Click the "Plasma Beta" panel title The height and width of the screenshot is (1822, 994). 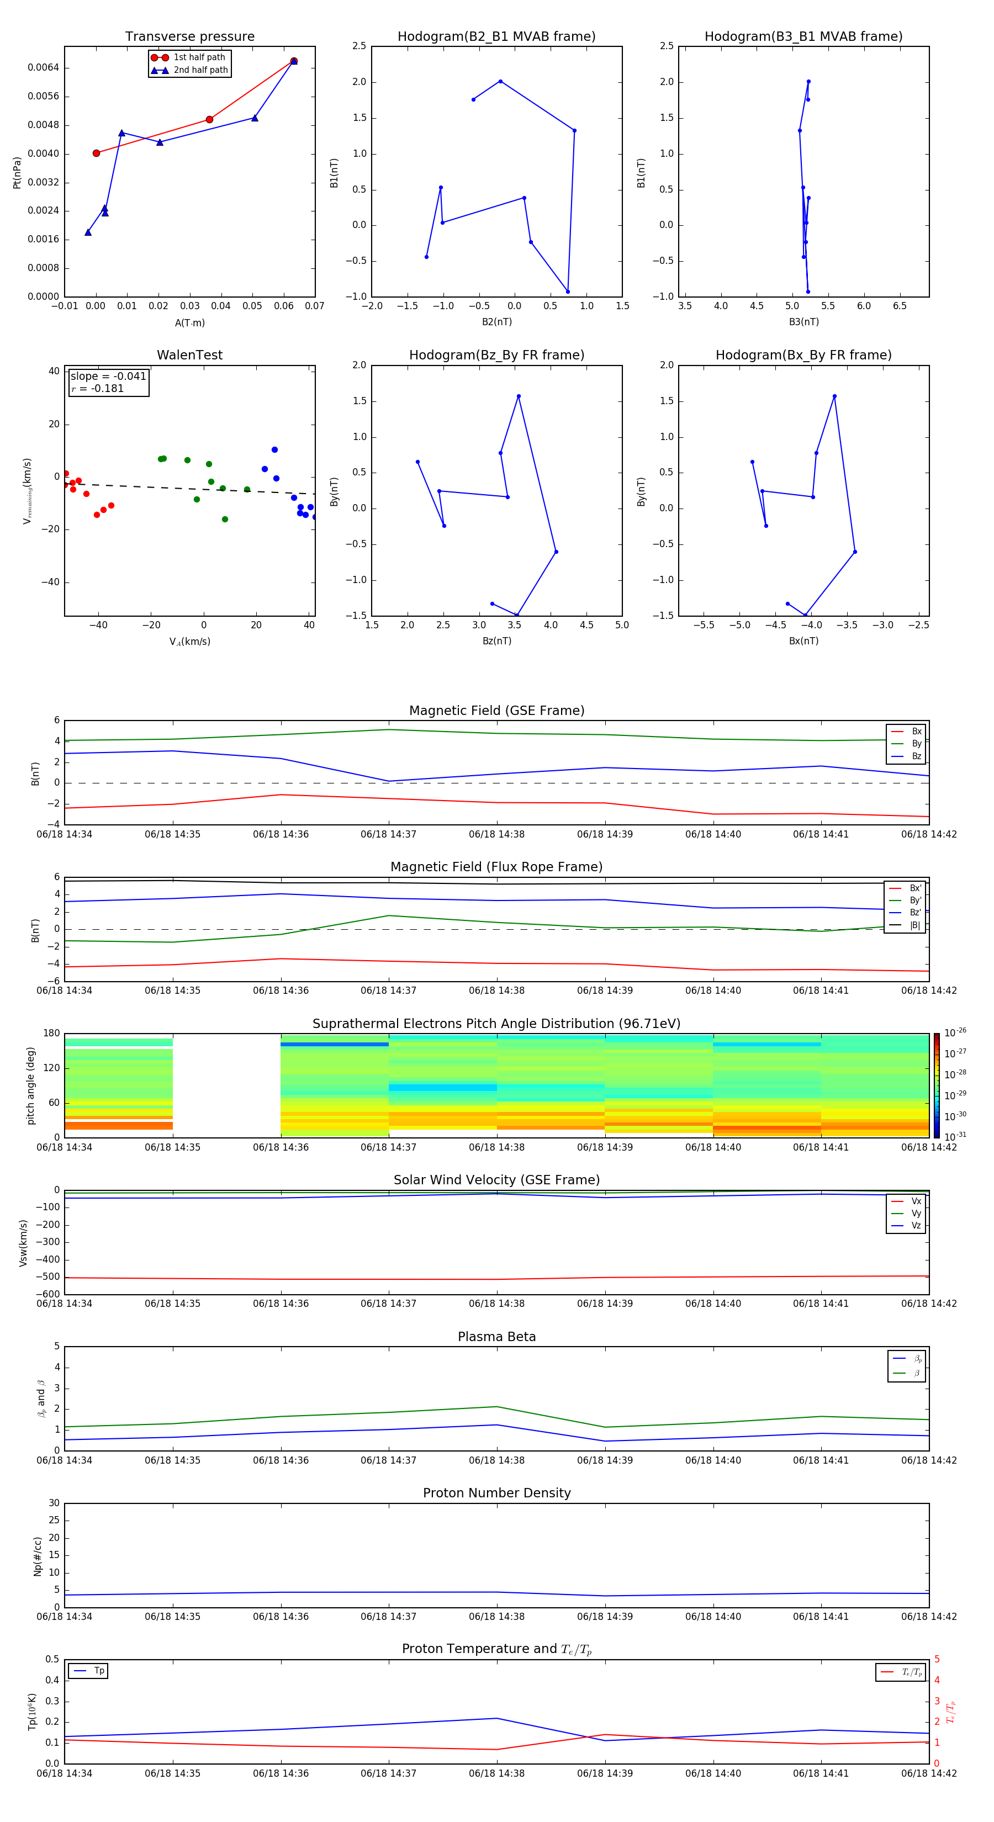[x=496, y=1337]
